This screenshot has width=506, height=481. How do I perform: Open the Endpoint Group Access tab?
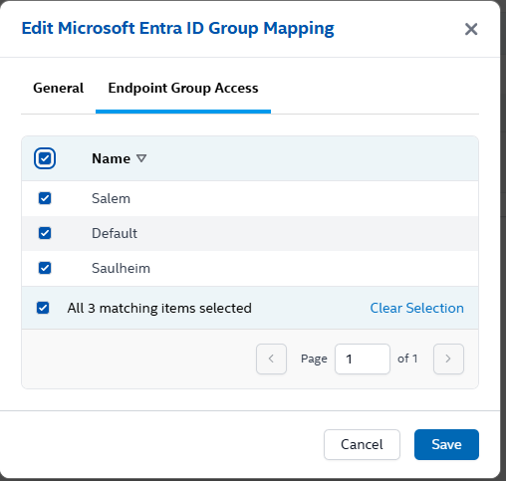(183, 88)
